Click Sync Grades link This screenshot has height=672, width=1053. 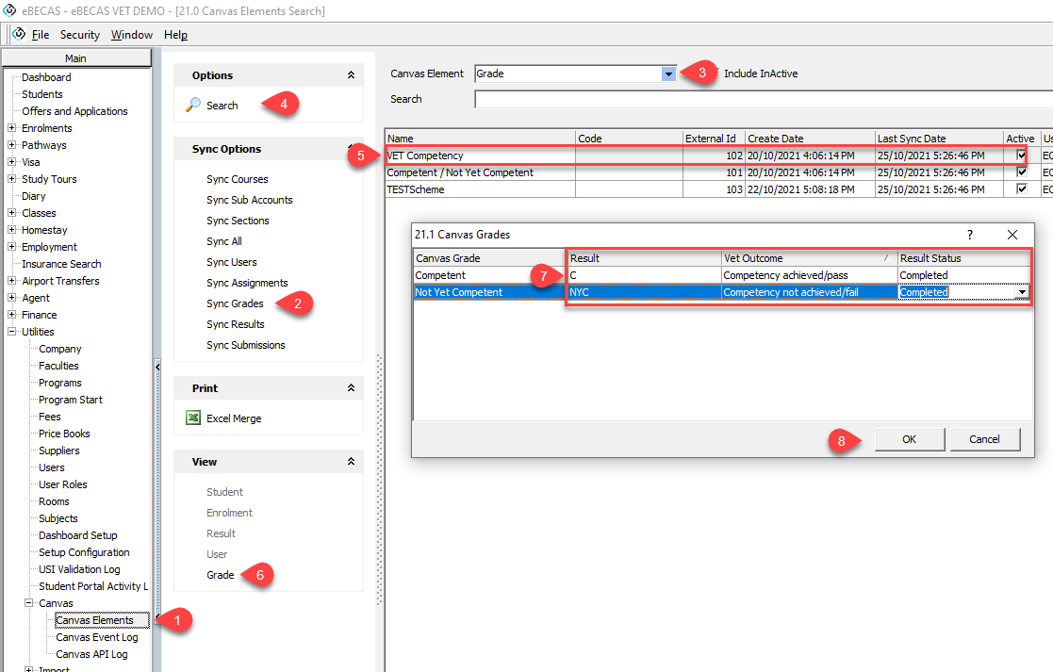(x=236, y=303)
